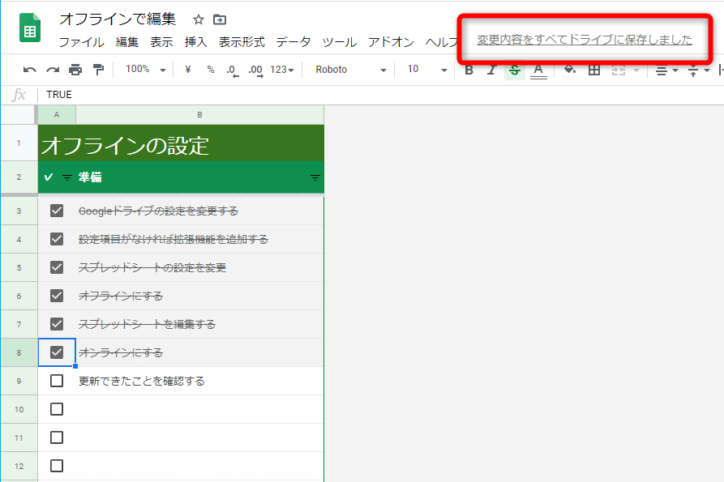Check the 更新できたことを確認する checkbox
The height and width of the screenshot is (482, 724).
[56, 380]
